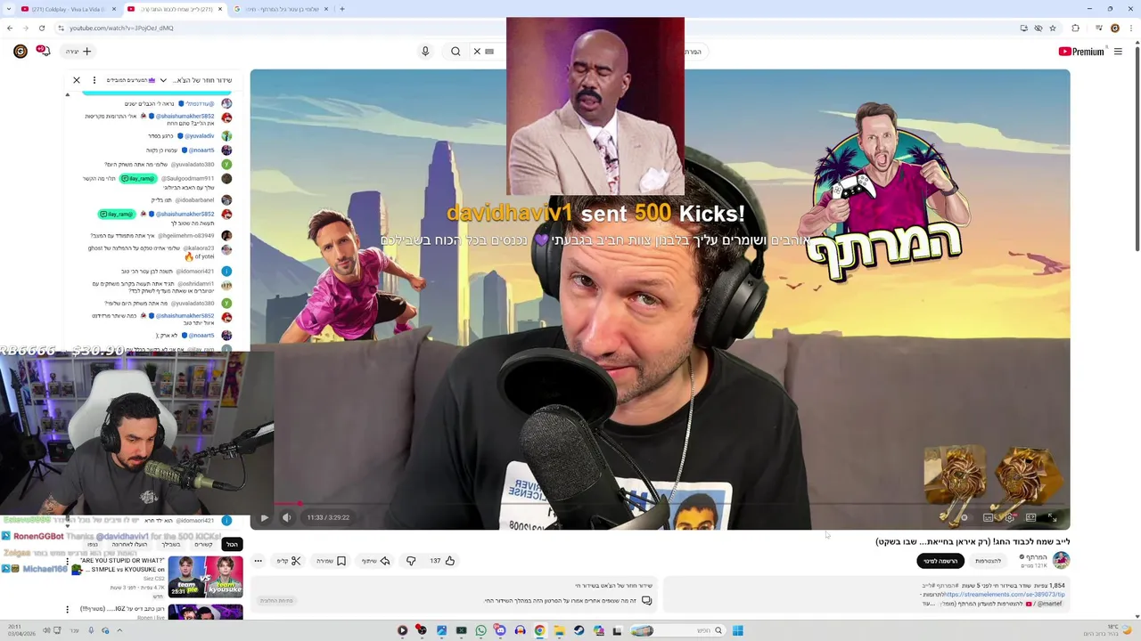Click the create plus button
The image size is (1141, 641).
(79, 52)
